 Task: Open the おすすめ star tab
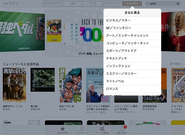[63, 130]
